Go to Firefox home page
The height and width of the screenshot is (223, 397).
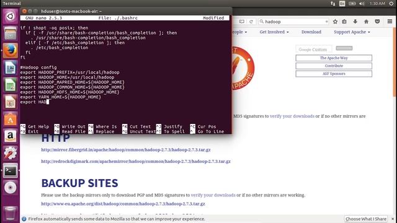(366, 22)
